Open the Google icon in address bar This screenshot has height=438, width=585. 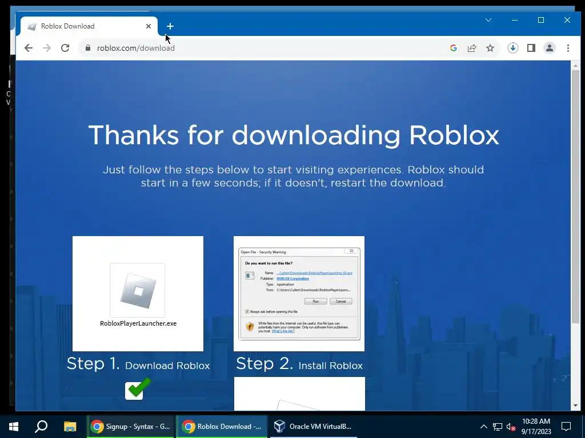pyautogui.click(x=454, y=48)
